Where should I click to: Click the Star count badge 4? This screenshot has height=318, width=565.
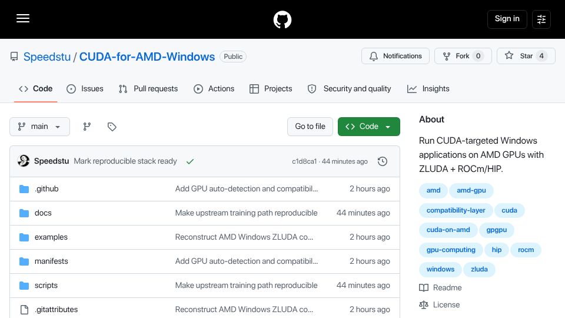tap(541, 56)
